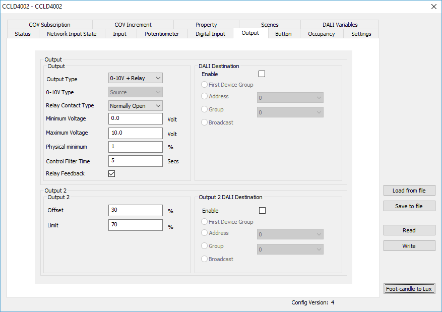Go to the DALI Variables tab
442x312 pixels.
340,25
